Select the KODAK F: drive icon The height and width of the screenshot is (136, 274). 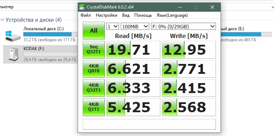pos(14,54)
